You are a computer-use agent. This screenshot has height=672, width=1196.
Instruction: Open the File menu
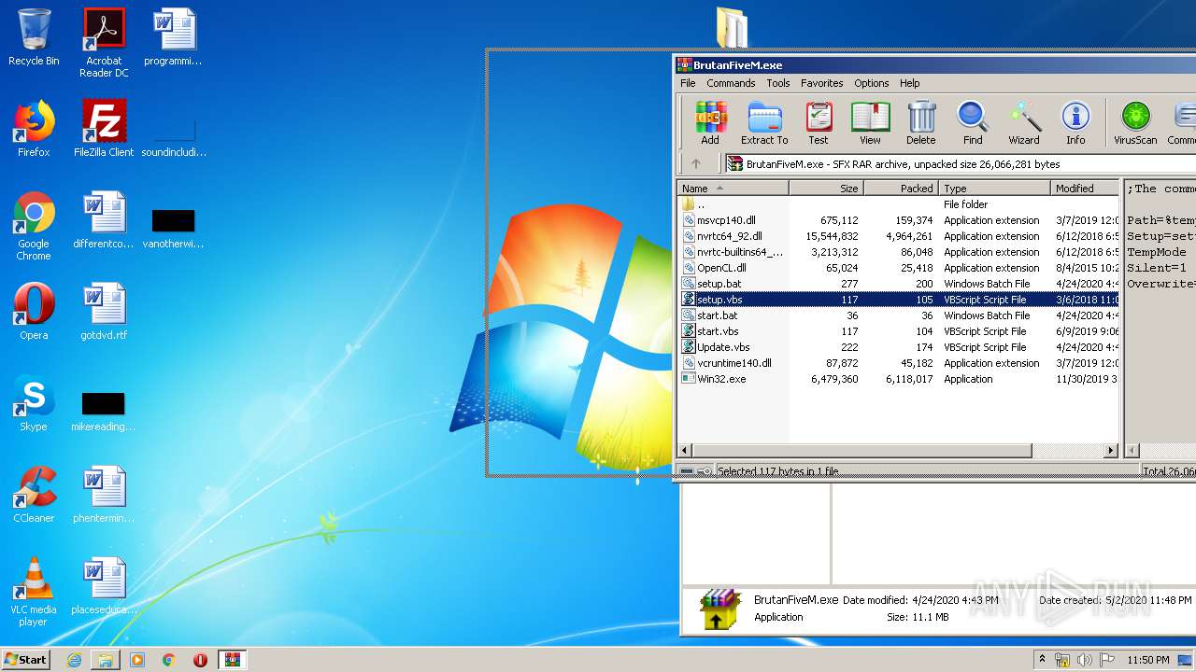[x=688, y=83]
